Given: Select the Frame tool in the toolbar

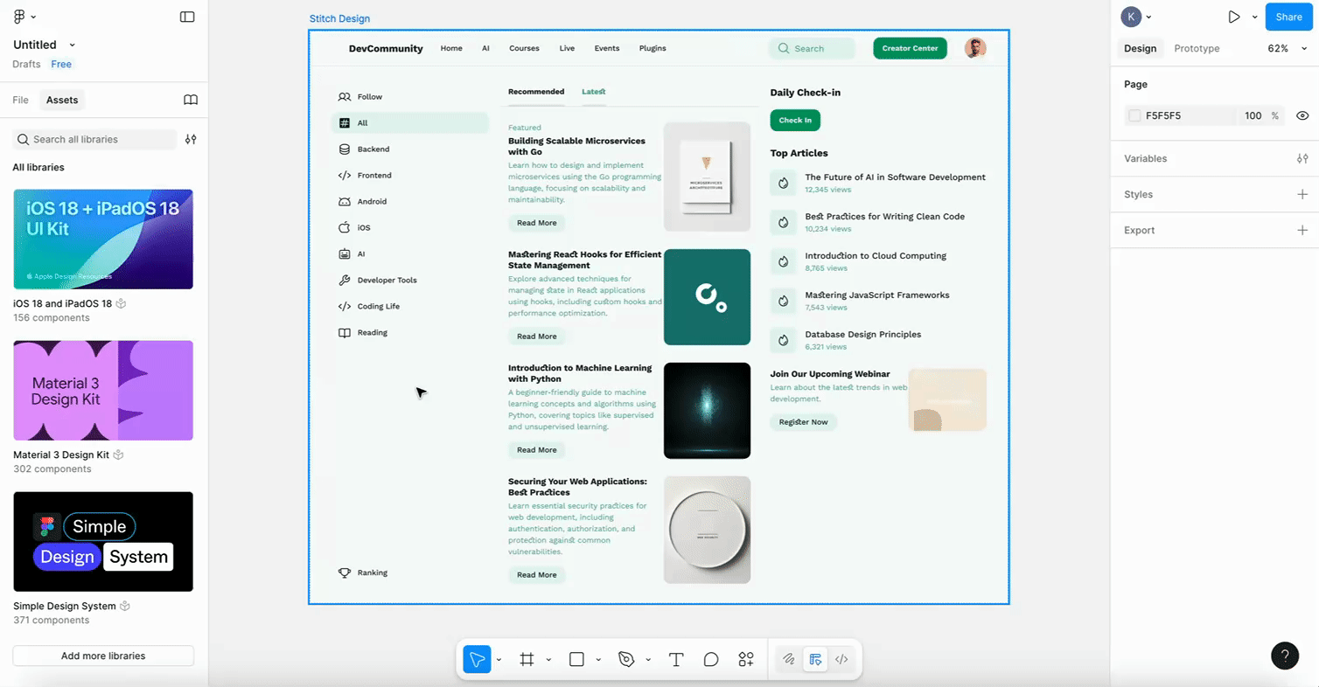Looking at the screenshot, I should 527,660.
